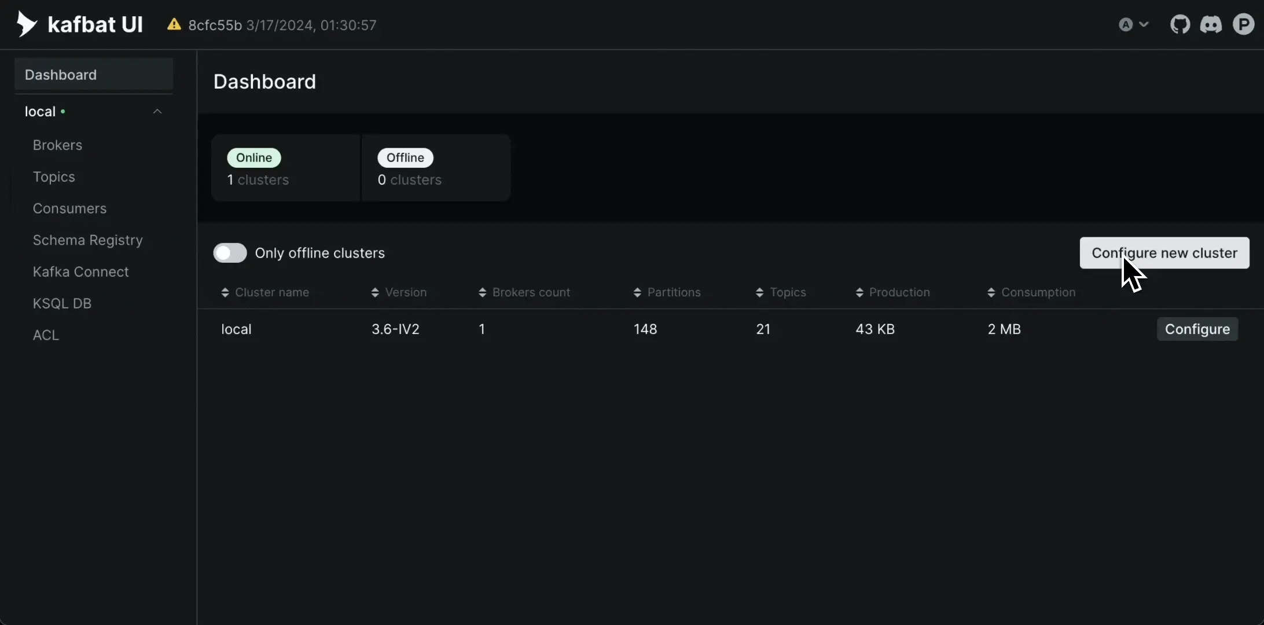Click the user avatar in the header
The width and height of the screenshot is (1264, 625).
[1125, 24]
